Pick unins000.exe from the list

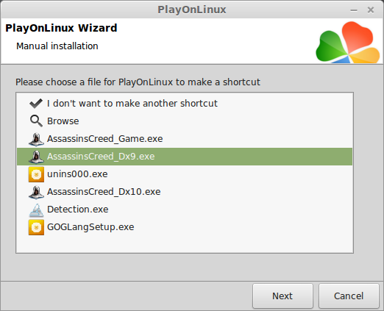pos(77,174)
